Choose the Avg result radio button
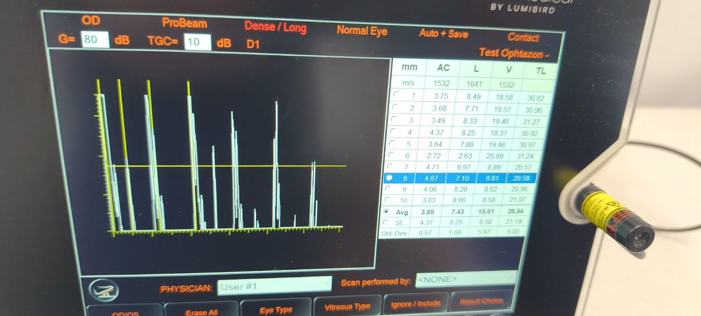This screenshot has height=316, width=701. [x=387, y=211]
